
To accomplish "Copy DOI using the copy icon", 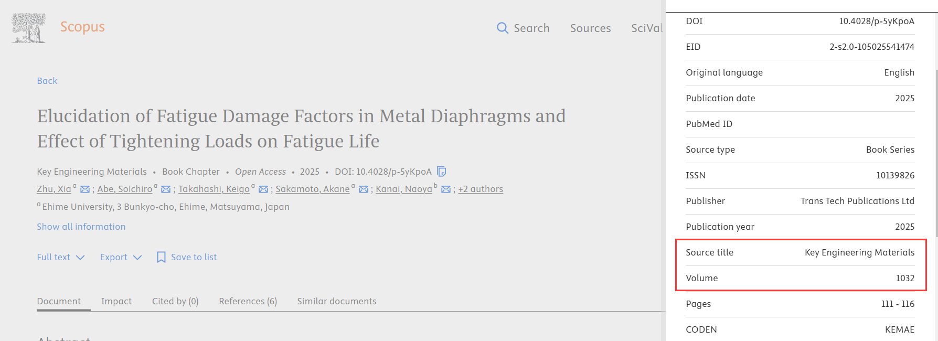I will [x=442, y=172].
